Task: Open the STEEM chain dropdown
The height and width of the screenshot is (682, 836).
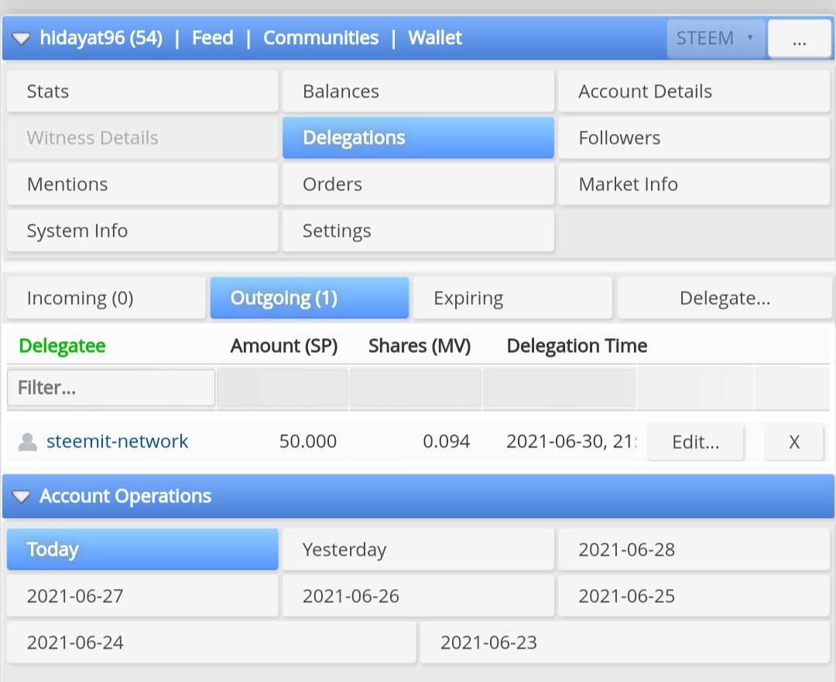Action: coord(715,39)
